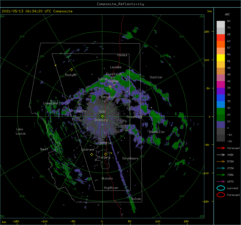Click the yellow diamond marker at RedDeer
The height and width of the screenshot is (225, 241).
click(110, 87)
